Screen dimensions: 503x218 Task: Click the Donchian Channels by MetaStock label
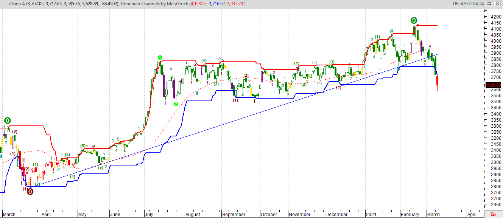(x=155, y=3)
